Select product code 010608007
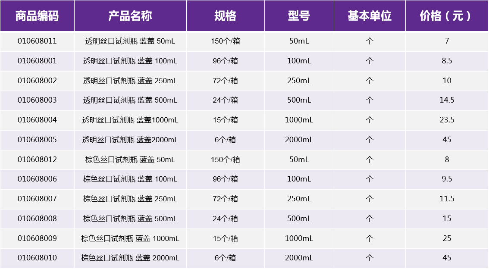Viewport: 489px width, 269px height. point(37,199)
